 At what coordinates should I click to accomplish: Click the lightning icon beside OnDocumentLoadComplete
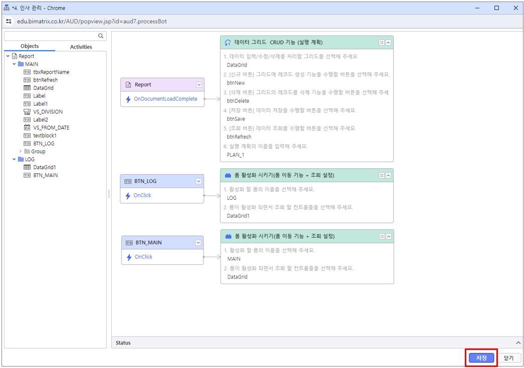[x=127, y=99]
